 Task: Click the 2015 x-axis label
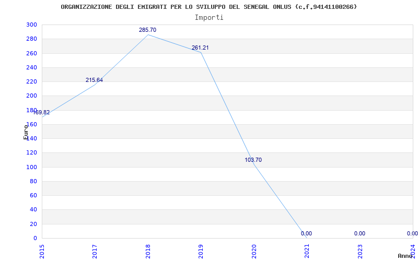click(42, 252)
